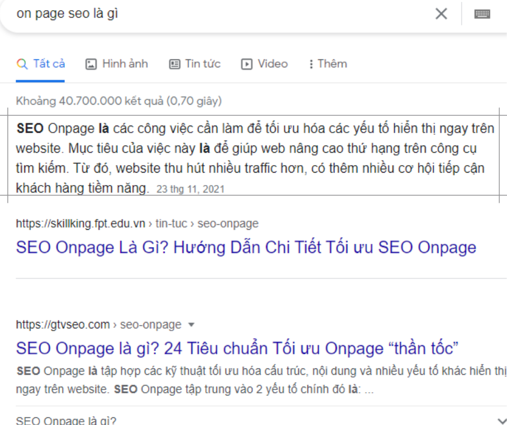This screenshot has width=507, height=425.
Task: Open the arrow dropdown next to gtvseo.com URL
Action: (191, 325)
